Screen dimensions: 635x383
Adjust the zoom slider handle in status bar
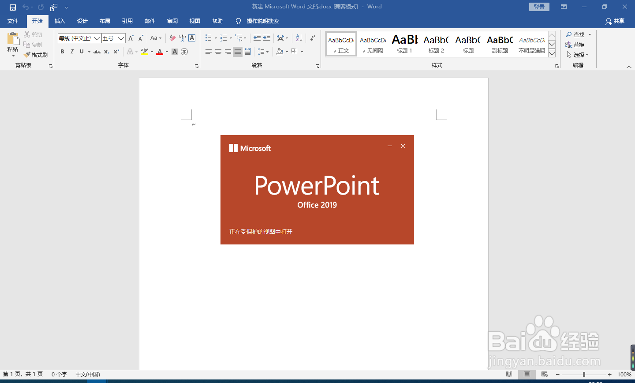click(x=584, y=374)
